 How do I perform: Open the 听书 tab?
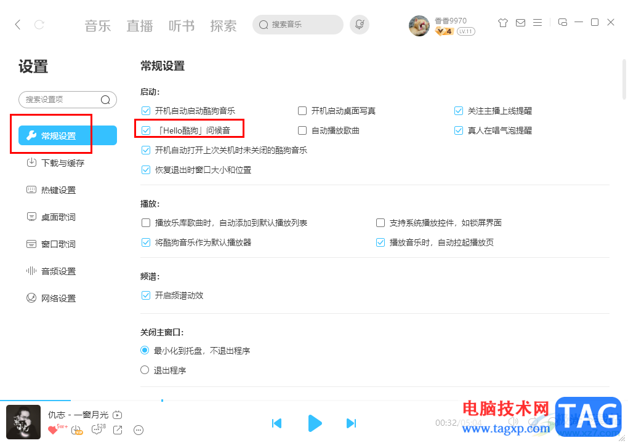(182, 26)
